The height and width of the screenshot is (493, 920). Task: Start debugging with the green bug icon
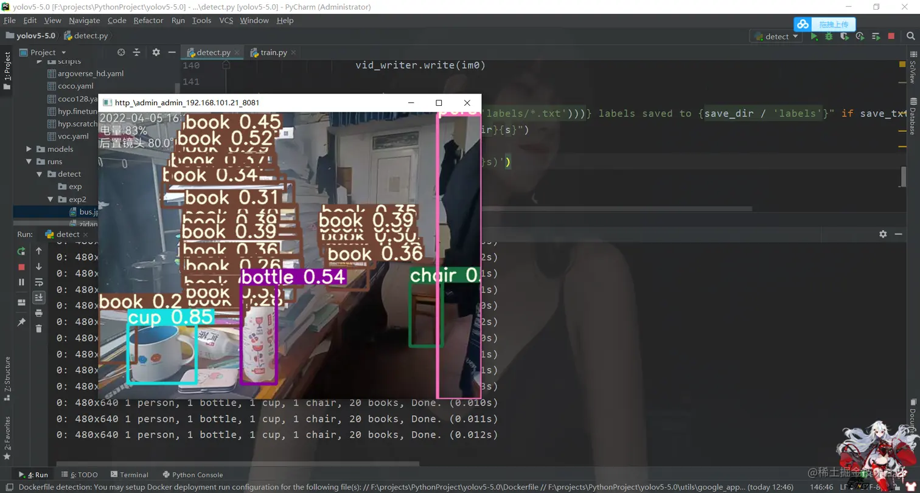click(829, 36)
